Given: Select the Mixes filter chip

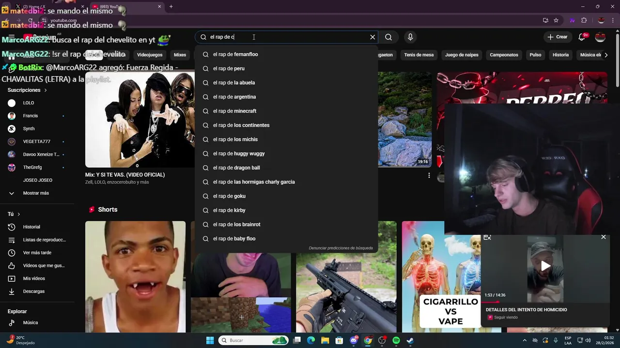Looking at the screenshot, I should pyautogui.click(x=180, y=55).
